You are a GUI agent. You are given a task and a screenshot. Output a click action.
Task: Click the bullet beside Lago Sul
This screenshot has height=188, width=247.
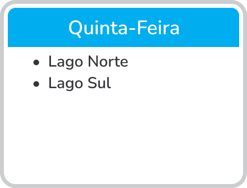pos(36,84)
